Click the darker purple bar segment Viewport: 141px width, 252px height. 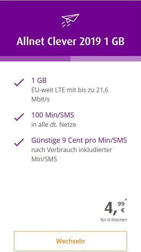pyautogui.click(x=35, y=59)
